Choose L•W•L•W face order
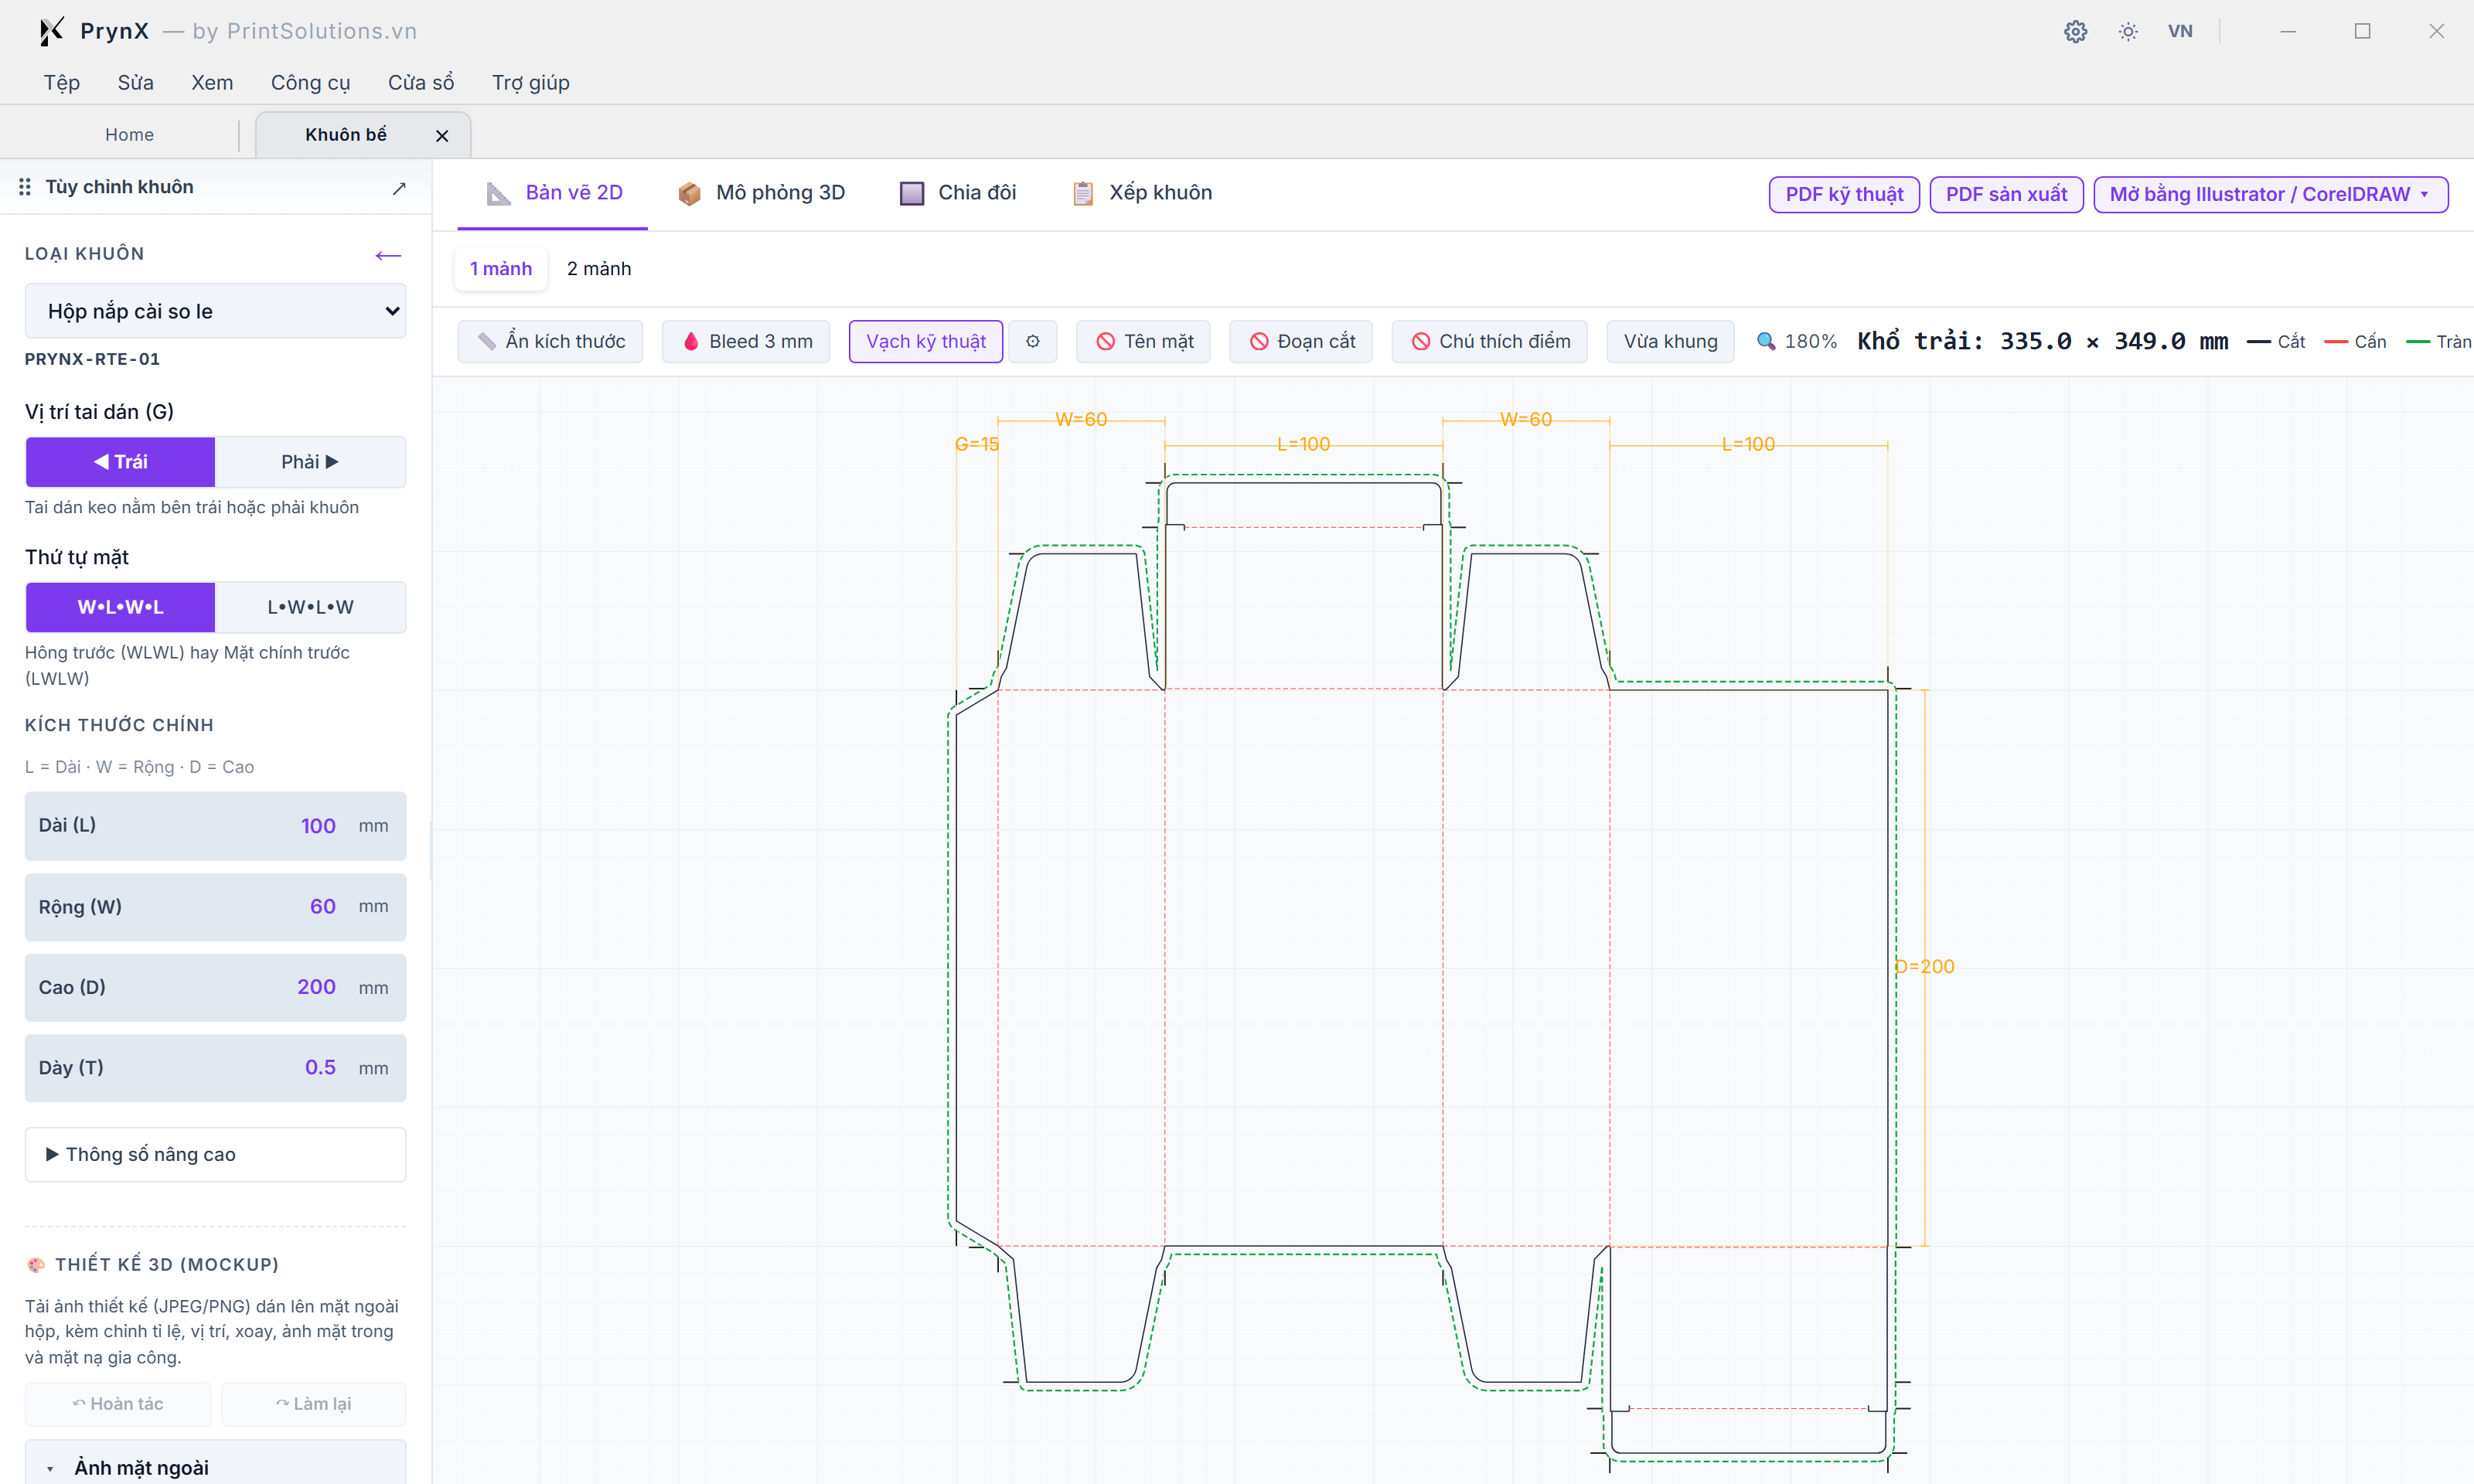 point(310,607)
